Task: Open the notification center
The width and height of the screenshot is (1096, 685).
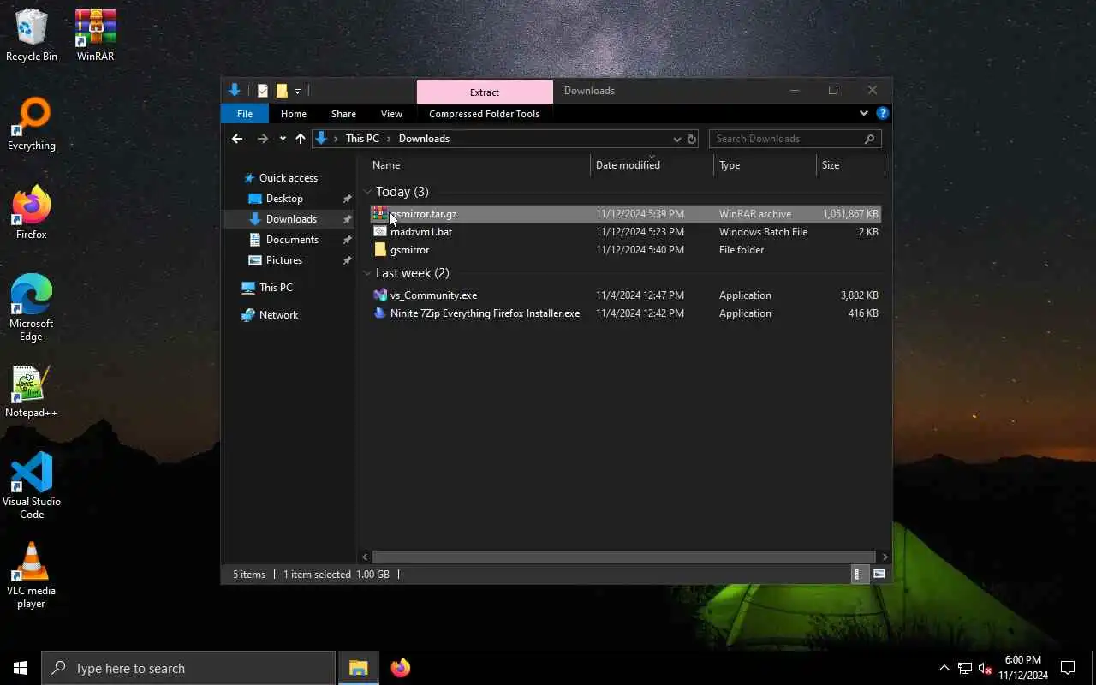Action: 1068,668
